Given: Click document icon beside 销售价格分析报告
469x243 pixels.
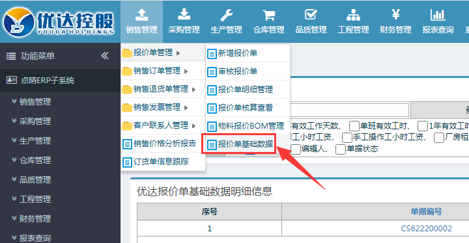Looking at the screenshot, I should (x=127, y=144).
